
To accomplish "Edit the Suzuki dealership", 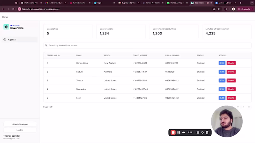I will (222, 72).
